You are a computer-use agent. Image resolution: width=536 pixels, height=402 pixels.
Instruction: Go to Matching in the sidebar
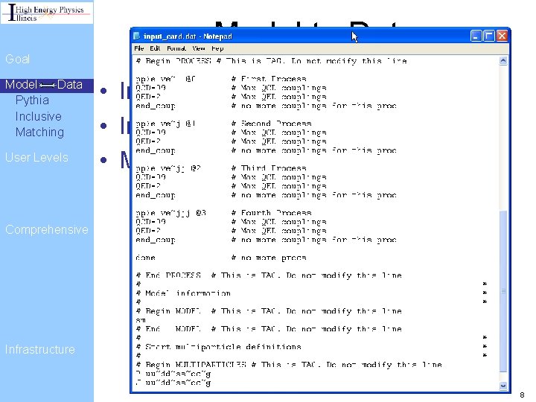[x=39, y=132]
